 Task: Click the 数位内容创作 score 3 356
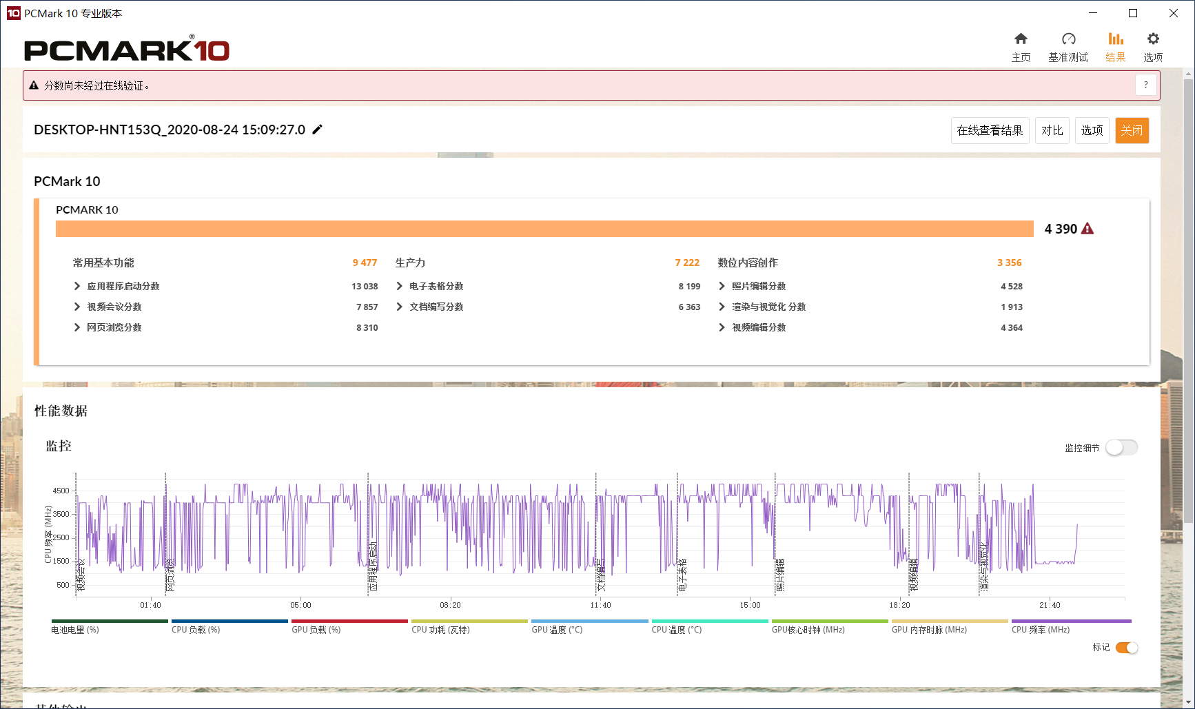tap(1010, 263)
